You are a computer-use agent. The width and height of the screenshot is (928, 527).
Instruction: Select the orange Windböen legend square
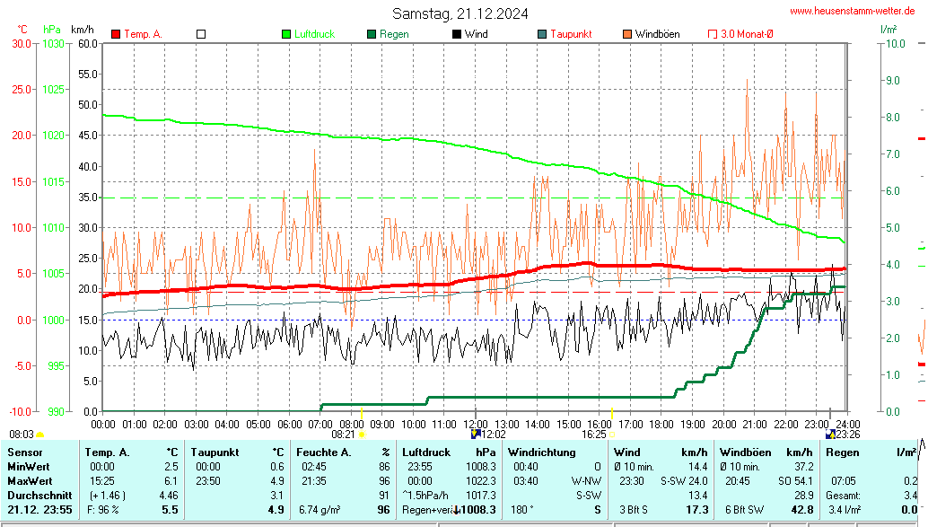(627, 34)
